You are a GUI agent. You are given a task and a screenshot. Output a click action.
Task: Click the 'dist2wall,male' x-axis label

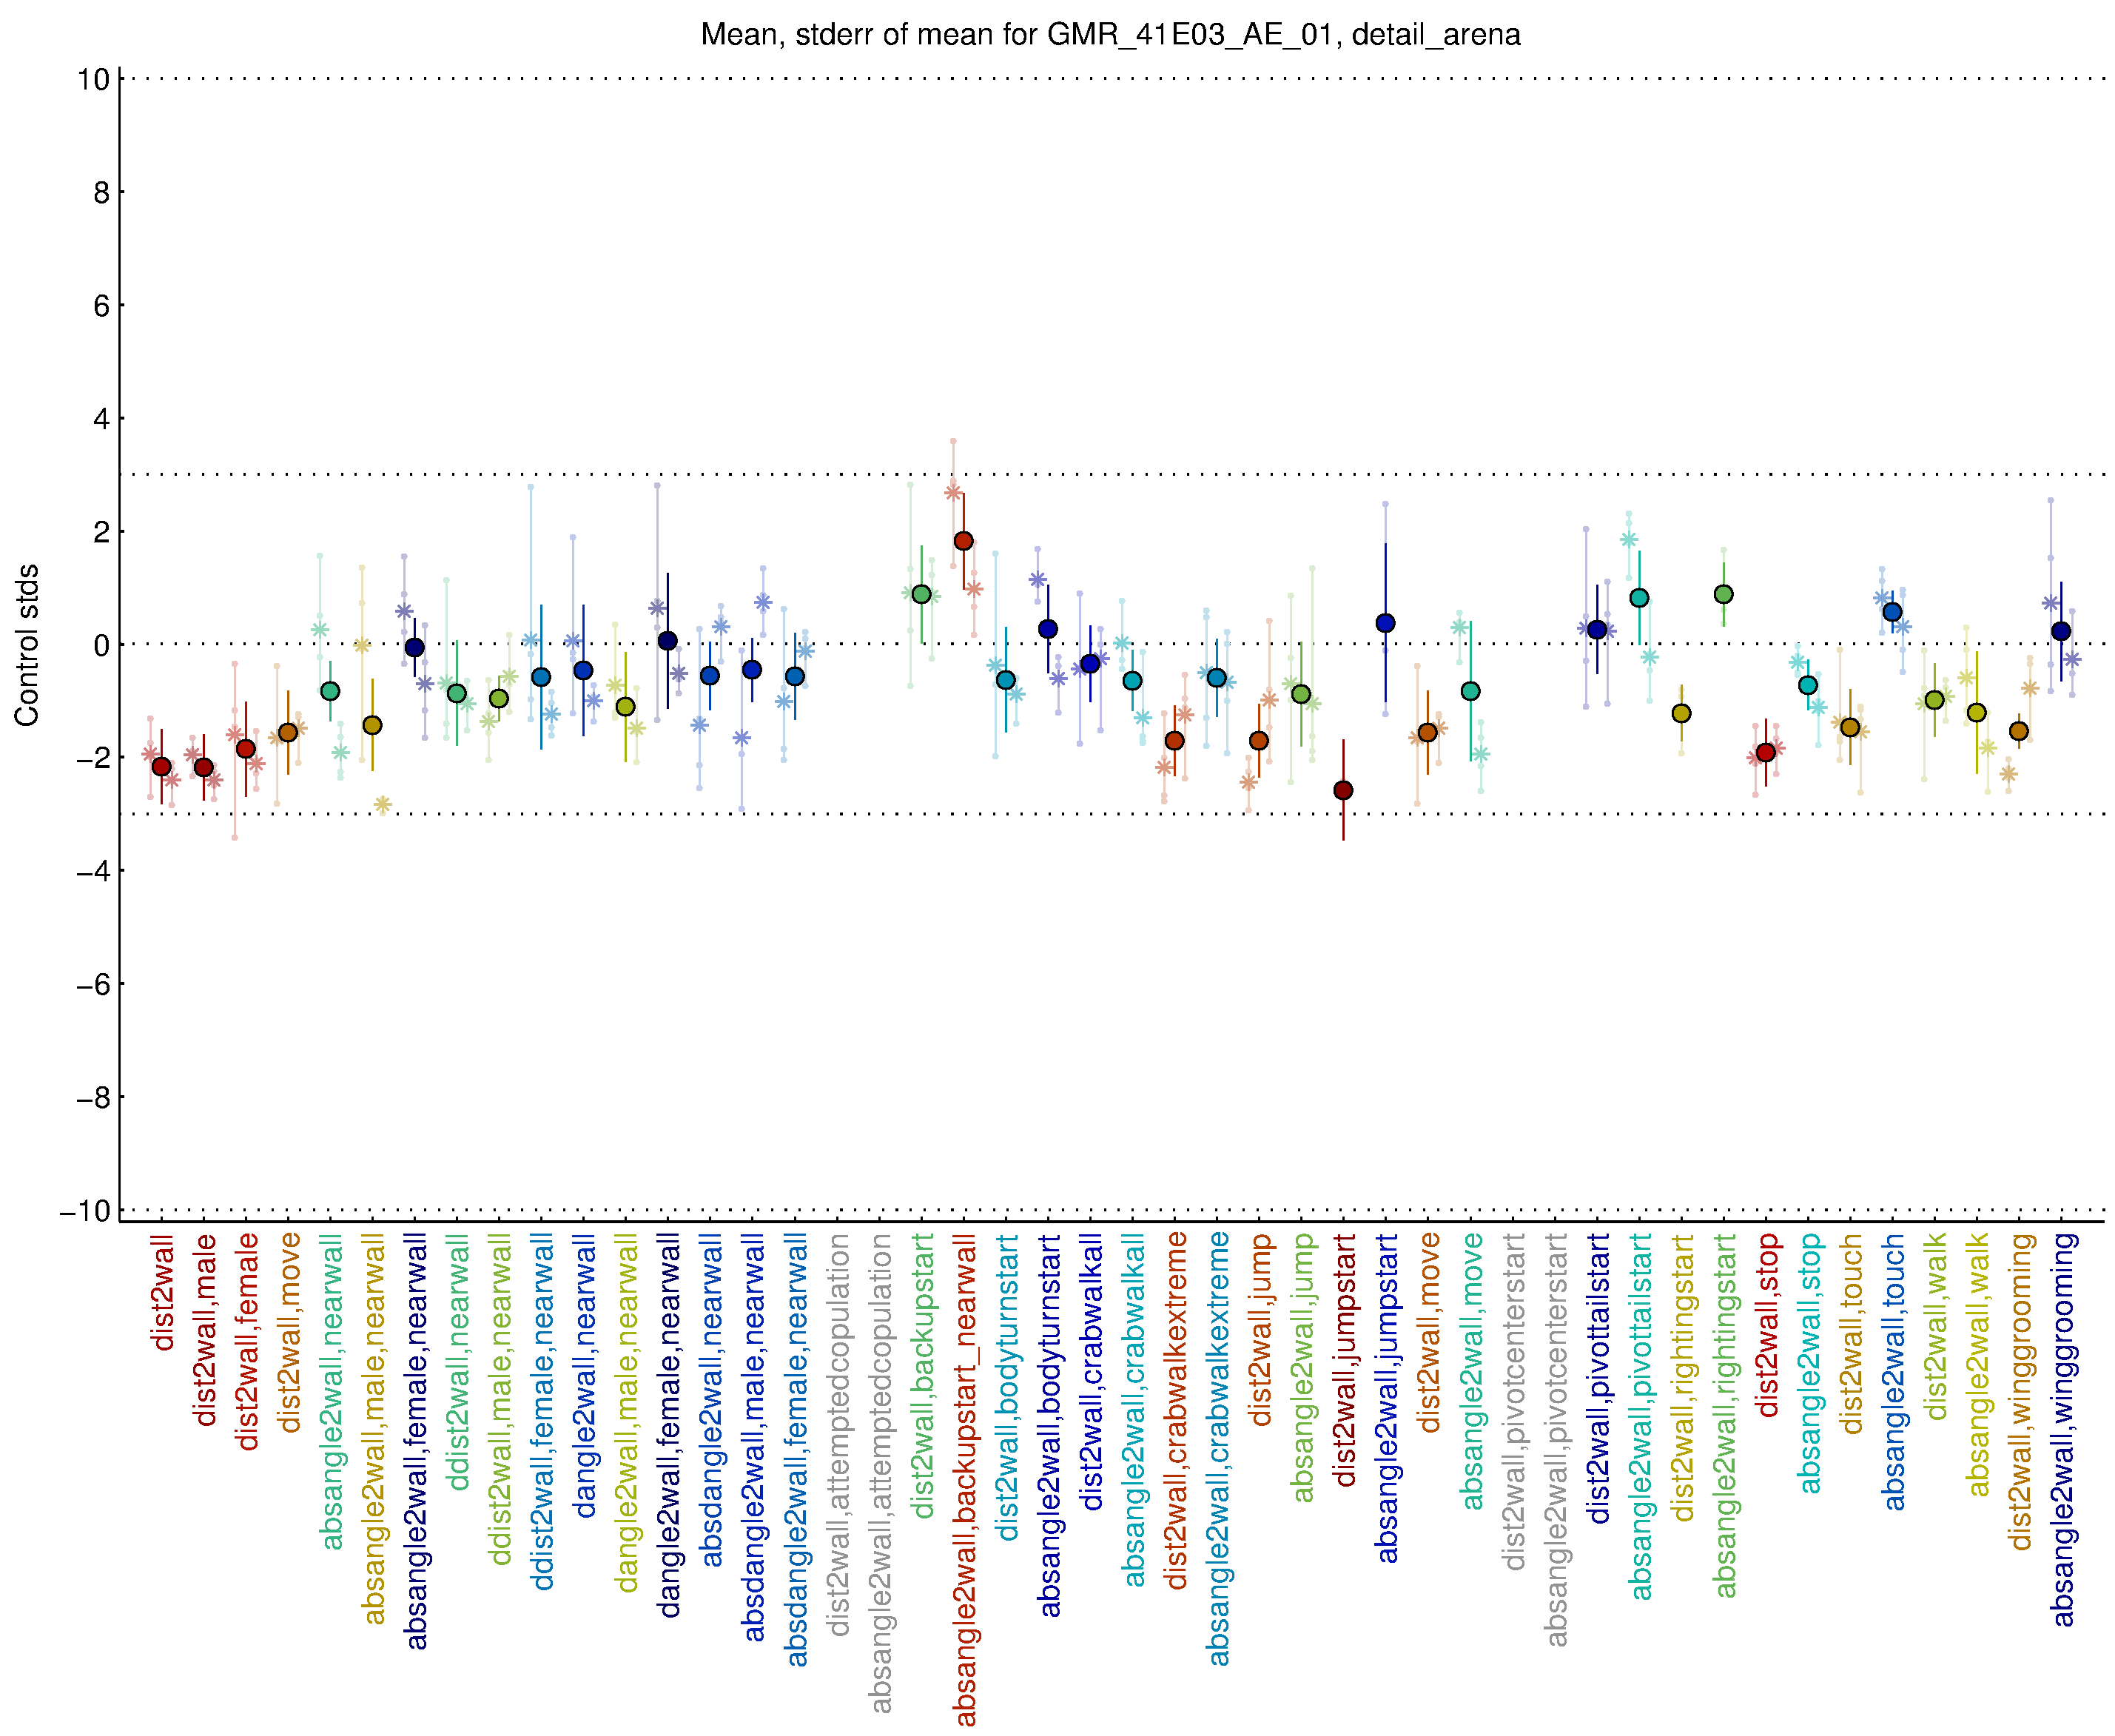point(205,1330)
